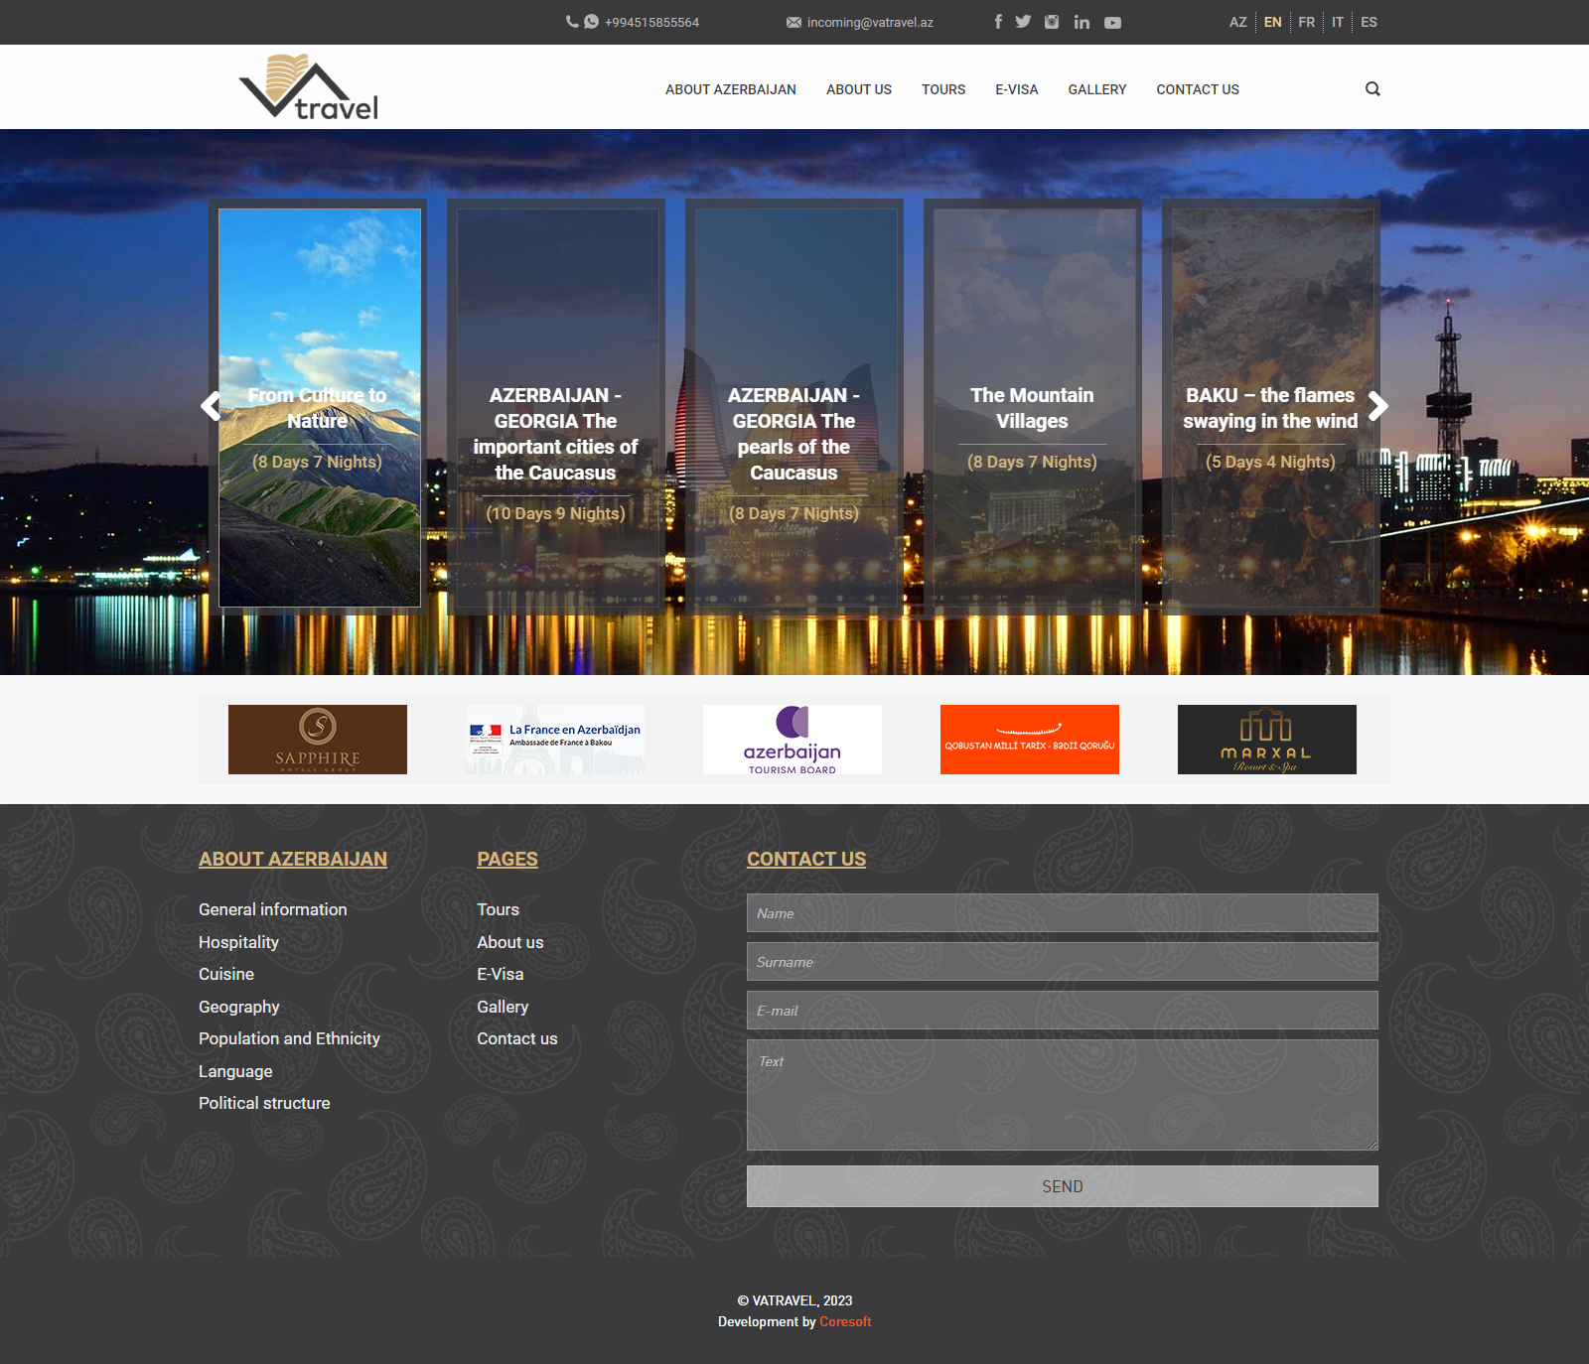The image size is (1589, 1364).
Task: Open the LinkedIn social icon
Action: 1082,22
